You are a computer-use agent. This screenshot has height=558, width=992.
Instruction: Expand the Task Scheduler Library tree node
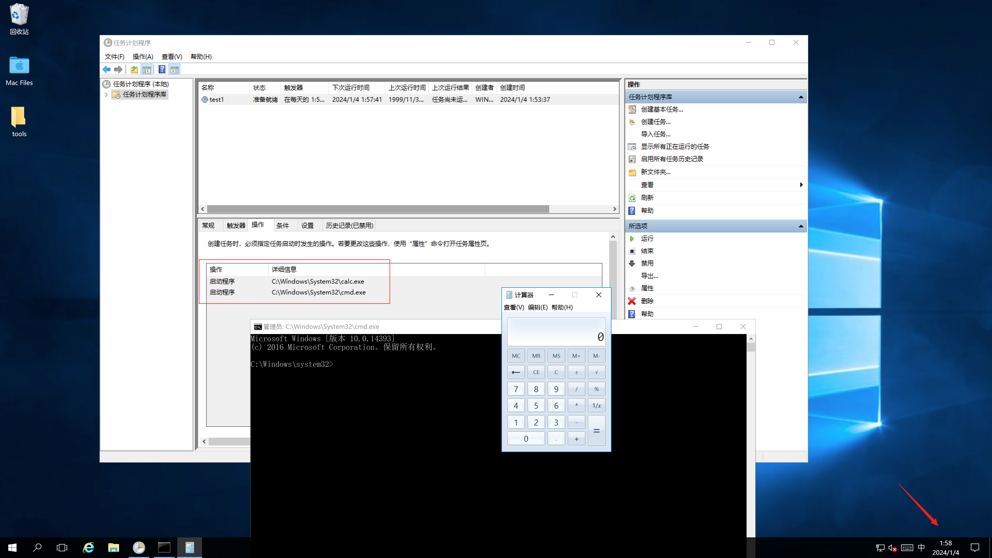[106, 94]
